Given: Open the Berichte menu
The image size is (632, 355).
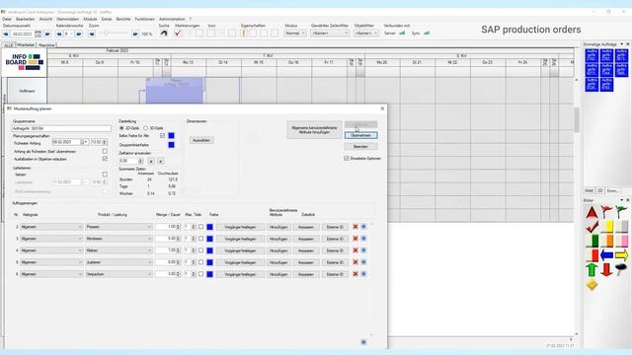Looking at the screenshot, I should pyautogui.click(x=123, y=19).
